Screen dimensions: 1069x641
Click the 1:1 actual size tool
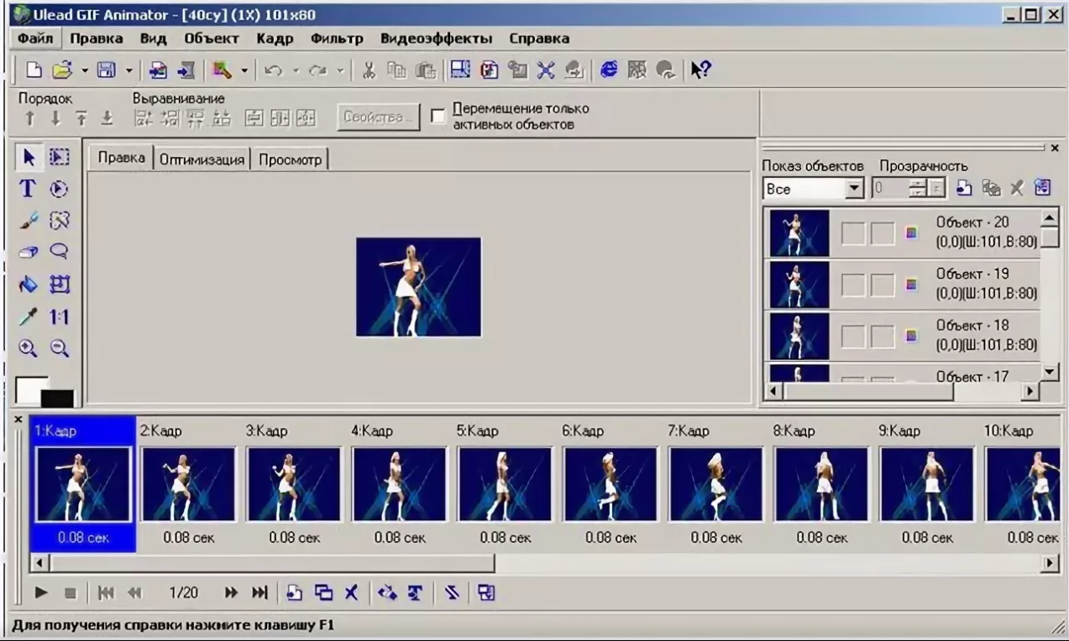(x=58, y=317)
